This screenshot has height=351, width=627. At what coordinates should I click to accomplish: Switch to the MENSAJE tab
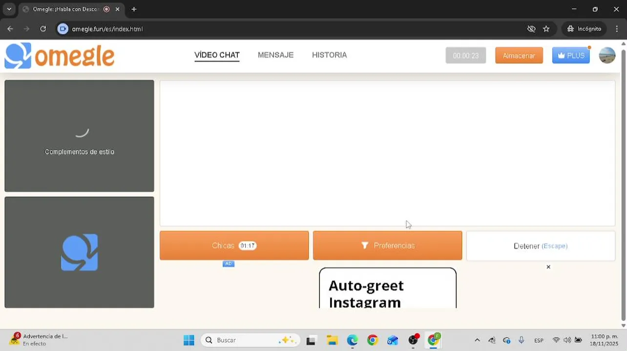tap(275, 55)
